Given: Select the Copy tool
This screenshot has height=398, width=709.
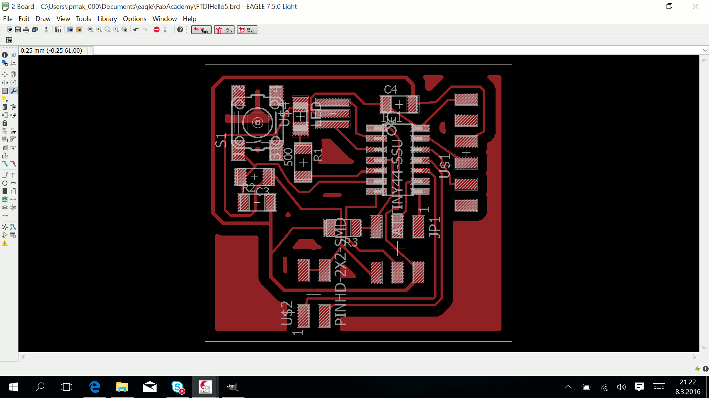Looking at the screenshot, I should tap(13, 74).
